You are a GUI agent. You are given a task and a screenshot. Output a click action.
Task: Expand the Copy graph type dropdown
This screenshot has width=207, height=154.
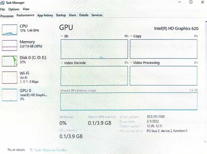click(x=132, y=36)
